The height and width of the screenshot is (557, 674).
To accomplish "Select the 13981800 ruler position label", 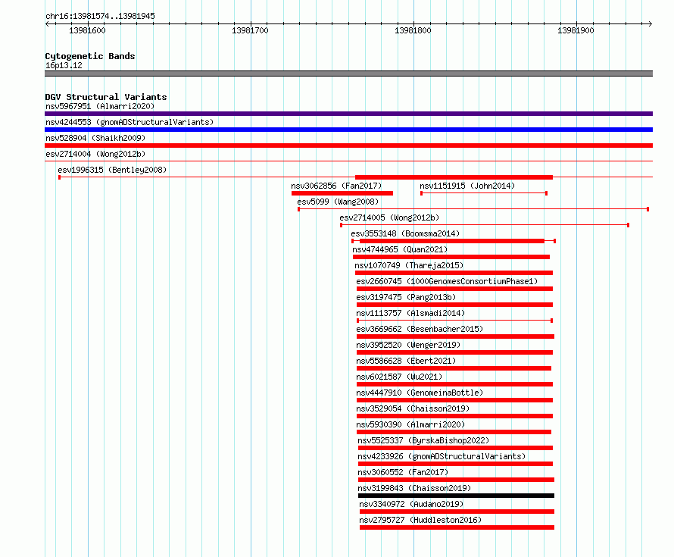I will point(413,30).
